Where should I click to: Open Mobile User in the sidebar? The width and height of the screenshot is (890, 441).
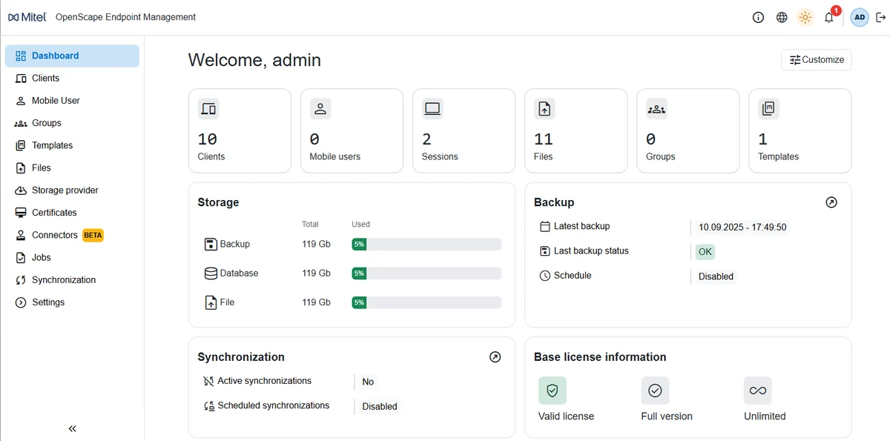point(72,100)
